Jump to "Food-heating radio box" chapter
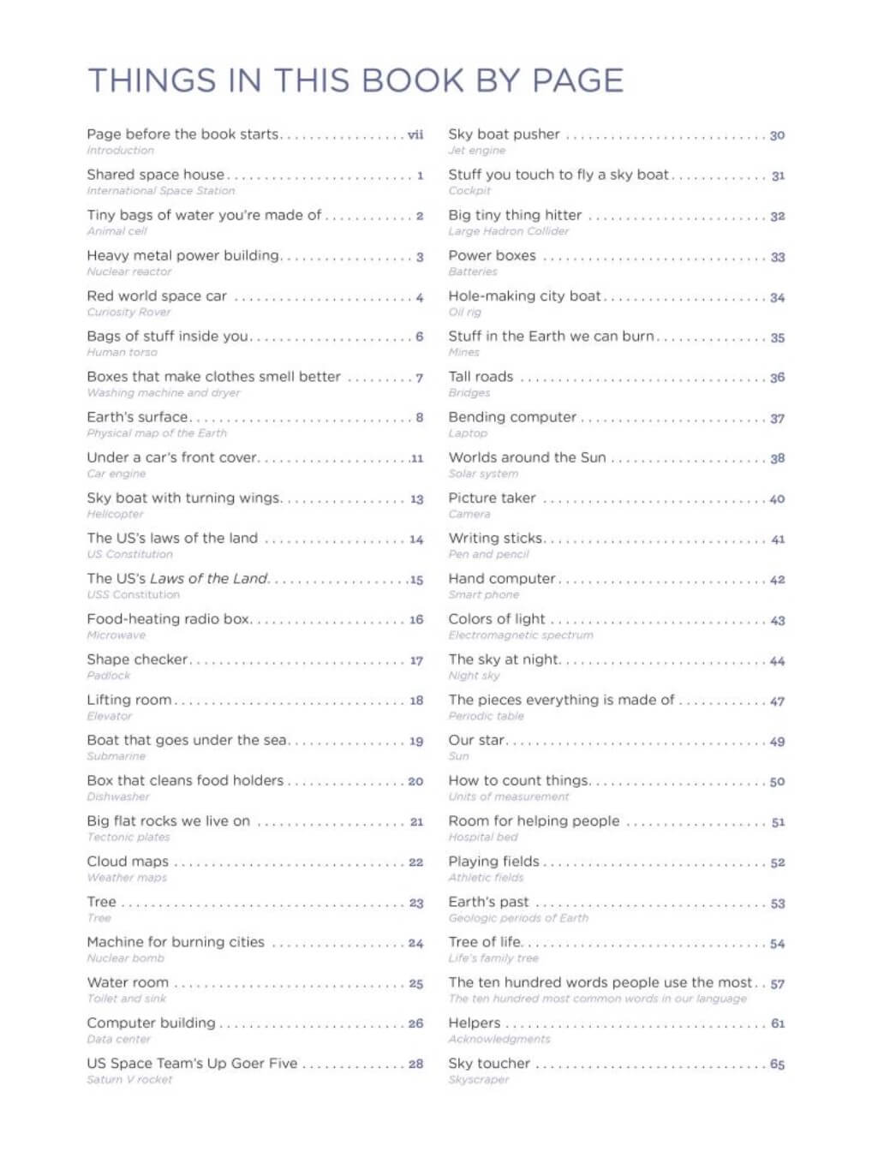Image resolution: width=872 pixels, height=1175 pixels. coord(169,619)
